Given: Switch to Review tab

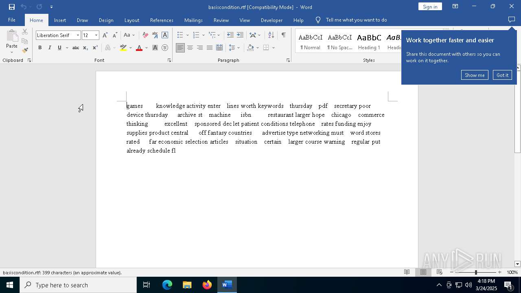Looking at the screenshot, I should [221, 20].
